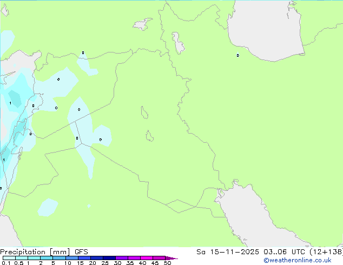Viewport: 343px width, 265px height.
Task: Click the '10' legend value
Action: [x=68, y=263]
